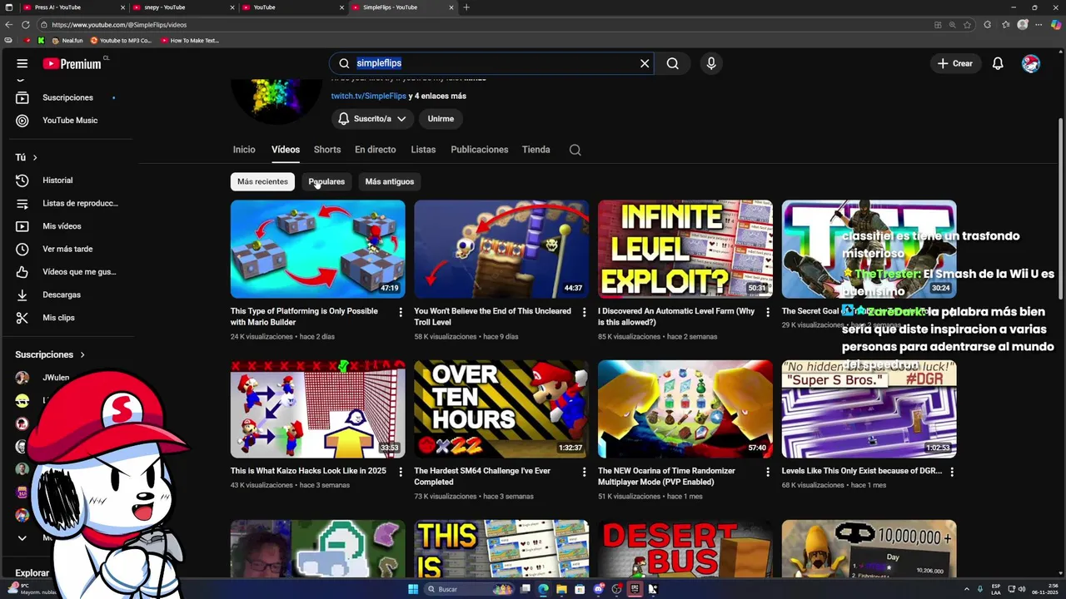The width and height of the screenshot is (1066, 599).
Task: Switch to the En directo tab
Action: 376,150
